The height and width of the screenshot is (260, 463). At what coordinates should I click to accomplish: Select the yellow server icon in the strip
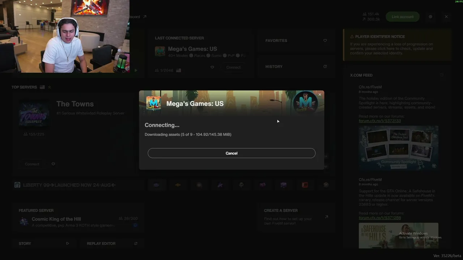click(178, 185)
